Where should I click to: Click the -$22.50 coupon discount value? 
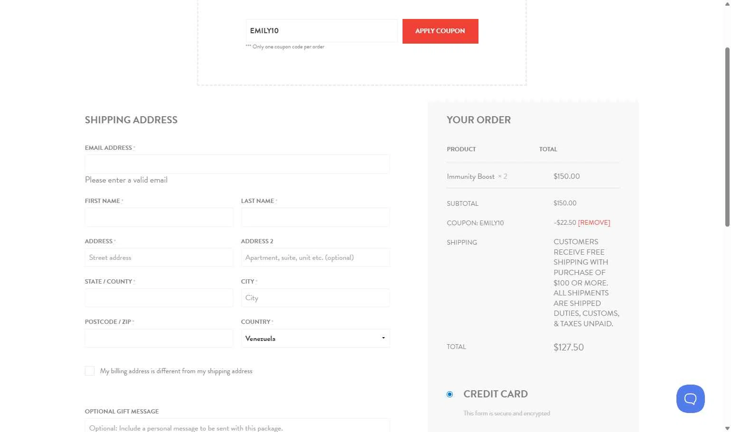565,222
